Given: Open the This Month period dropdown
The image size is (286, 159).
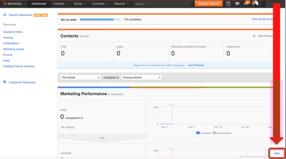Looking at the screenshot, I should [x=80, y=78].
